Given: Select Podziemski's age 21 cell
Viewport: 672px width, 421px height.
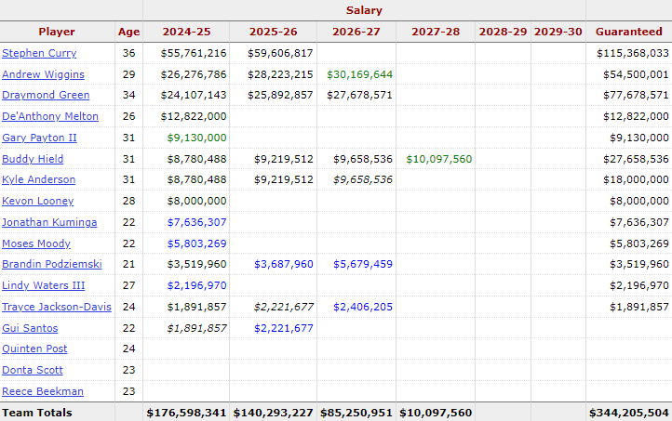Looking at the screenshot, I should coord(129,265).
